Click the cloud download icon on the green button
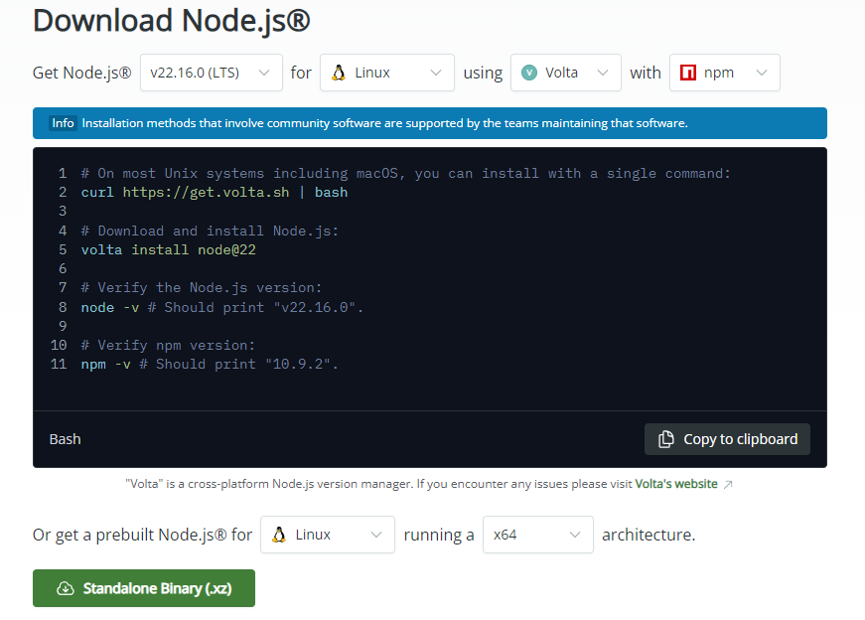The width and height of the screenshot is (865, 620). [x=66, y=588]
